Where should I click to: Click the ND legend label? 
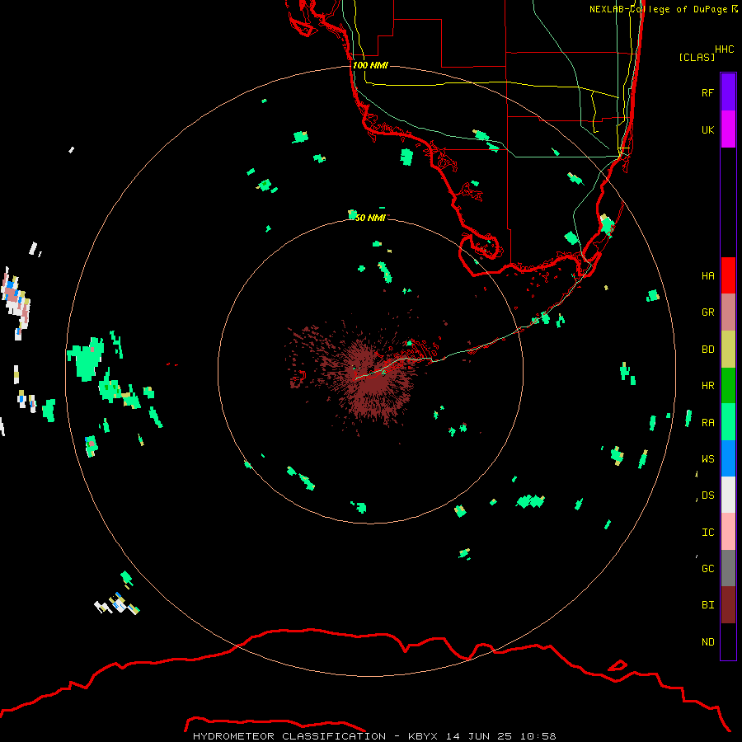(x=707, y=642)
